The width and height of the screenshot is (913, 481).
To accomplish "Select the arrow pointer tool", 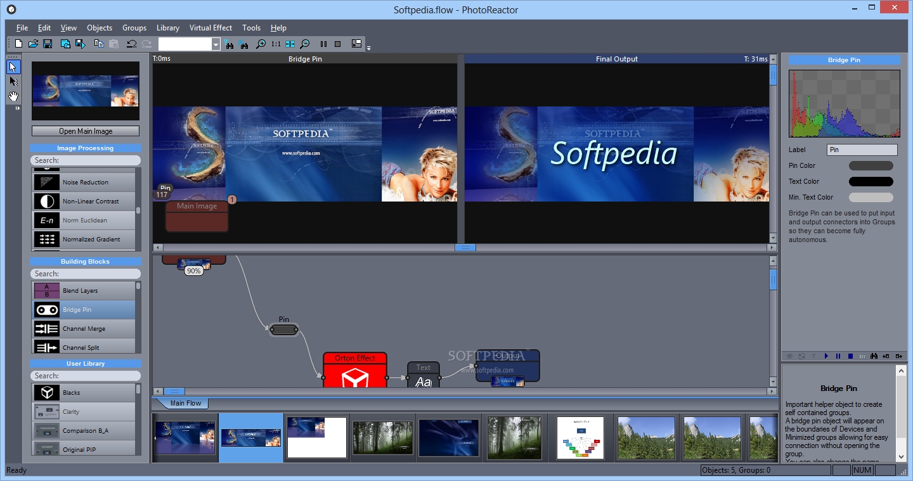I will coord(13,67).
